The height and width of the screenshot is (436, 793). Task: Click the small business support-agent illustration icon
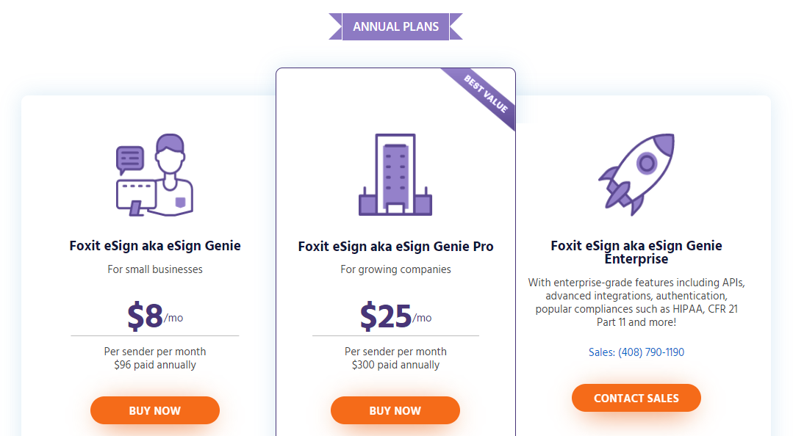tap(154, 174)
